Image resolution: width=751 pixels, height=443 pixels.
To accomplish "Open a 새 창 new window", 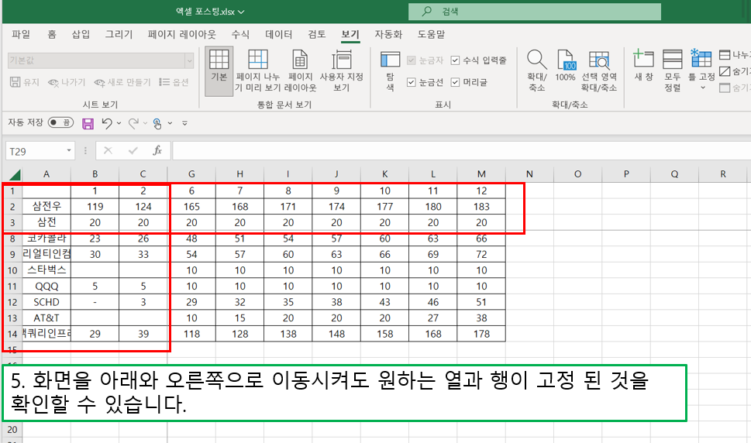I will (x=643, y=66).
